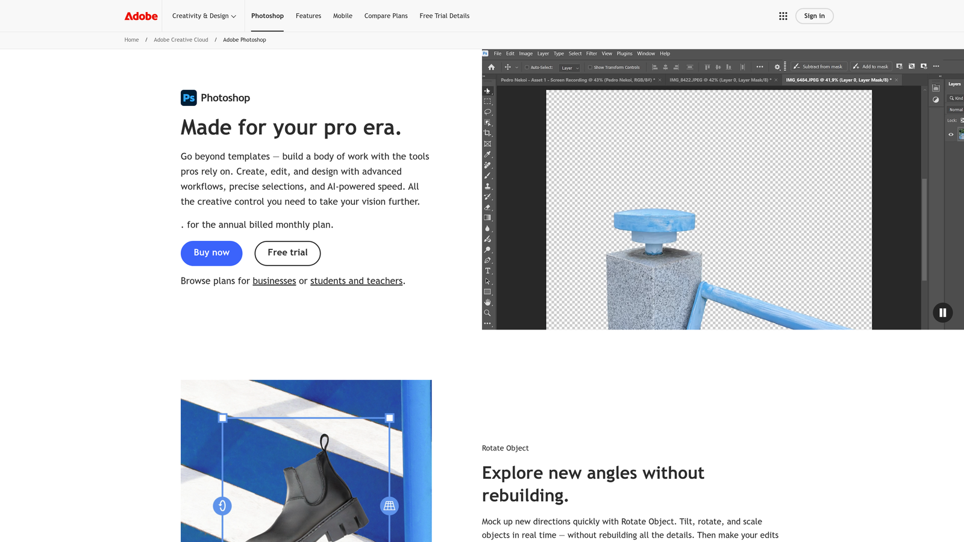
Task: Select the Eyedropper tool
Action: [487, 154]
